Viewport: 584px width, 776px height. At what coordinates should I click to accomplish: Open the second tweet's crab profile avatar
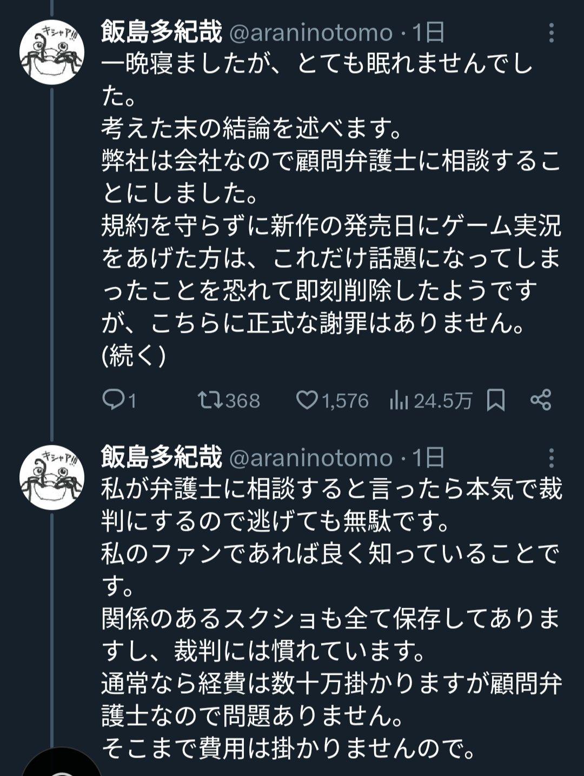pos(52,477)
